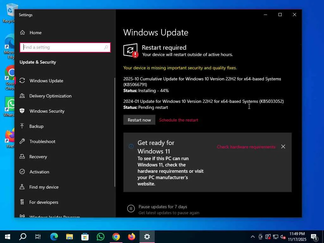
Task: Click the Restart now button
Action: tap(139, 120)
